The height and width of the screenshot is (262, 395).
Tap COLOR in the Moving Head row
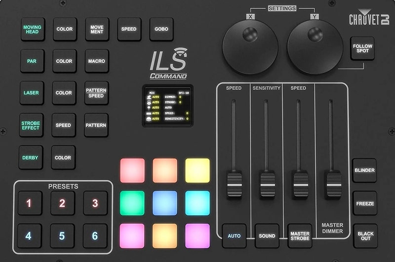(65, 29)
